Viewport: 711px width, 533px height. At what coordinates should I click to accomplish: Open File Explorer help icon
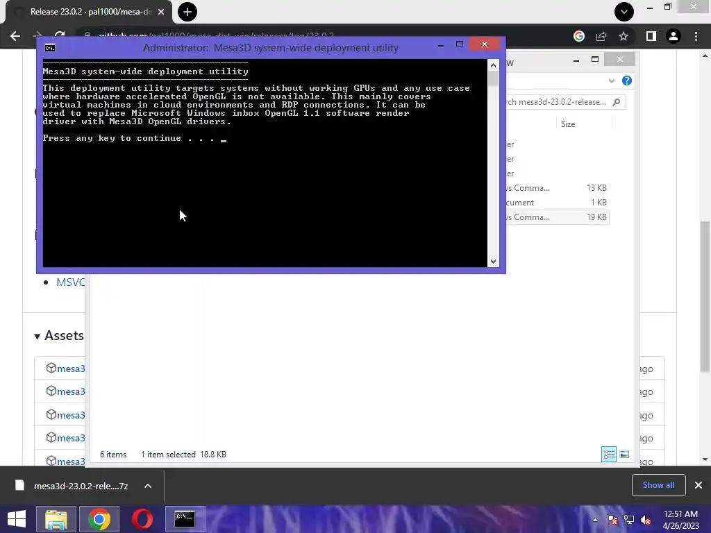click(627, 81)
